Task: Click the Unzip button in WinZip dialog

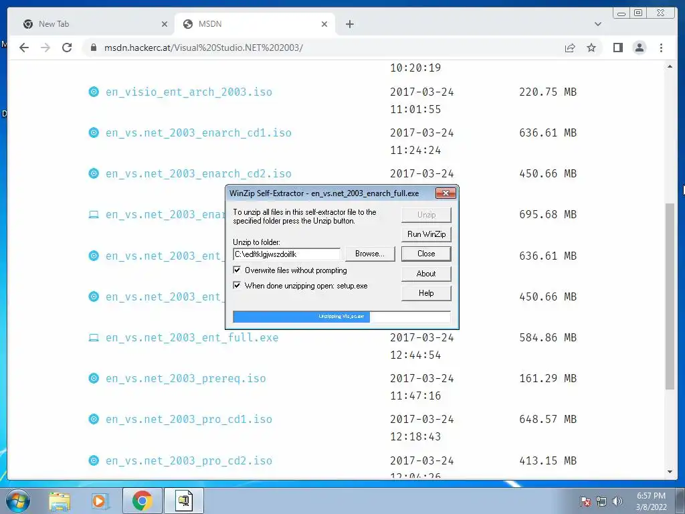Action: point(426,215)
